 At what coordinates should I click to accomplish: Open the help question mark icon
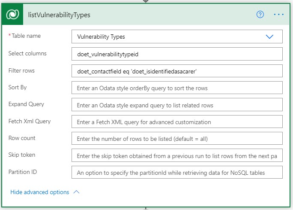pyautogui.click(x=260, y=14)
